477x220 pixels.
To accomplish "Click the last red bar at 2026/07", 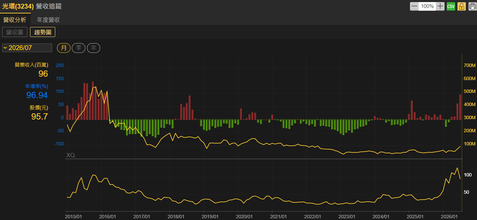I will [460, 107].
